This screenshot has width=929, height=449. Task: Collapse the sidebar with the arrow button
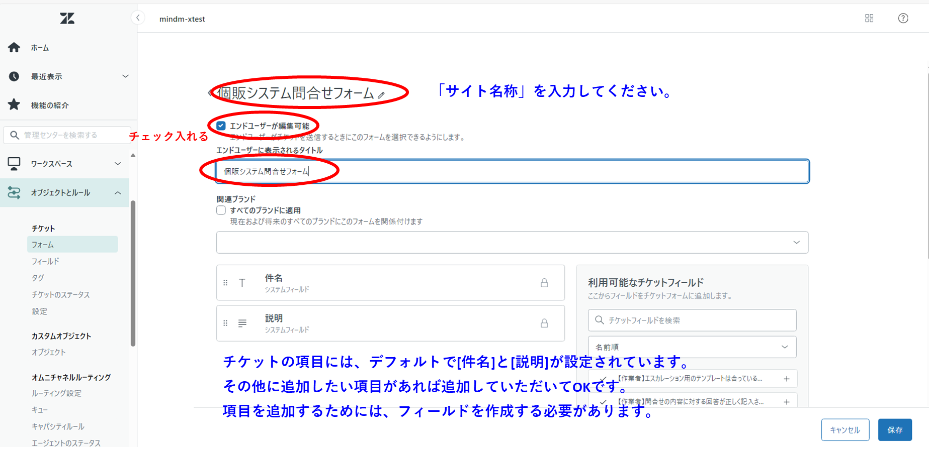138,18
